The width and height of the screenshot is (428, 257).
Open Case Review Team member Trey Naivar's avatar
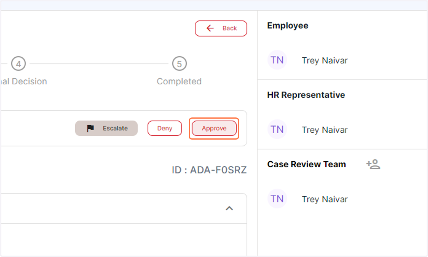point(277,199)
